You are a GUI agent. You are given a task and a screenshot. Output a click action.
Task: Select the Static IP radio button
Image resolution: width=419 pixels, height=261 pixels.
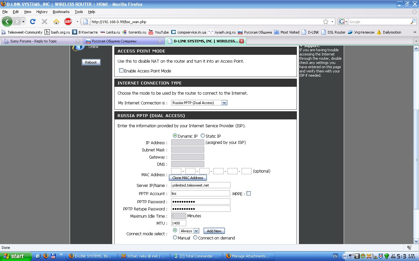coord(203,136)
